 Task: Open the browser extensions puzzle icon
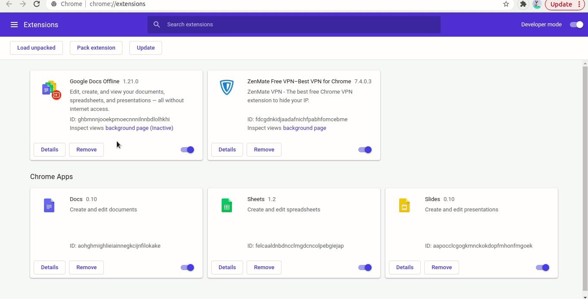click(x=523, y=4)
